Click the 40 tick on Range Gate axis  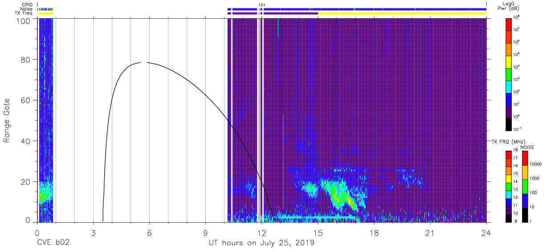[26, 141]
